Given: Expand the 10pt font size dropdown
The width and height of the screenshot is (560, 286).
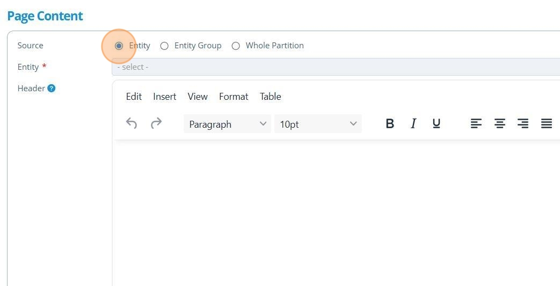Looking at the screenshot, I should coord(318,124).
